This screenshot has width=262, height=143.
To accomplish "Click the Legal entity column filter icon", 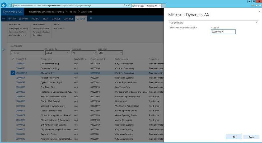I will (85, 59).
